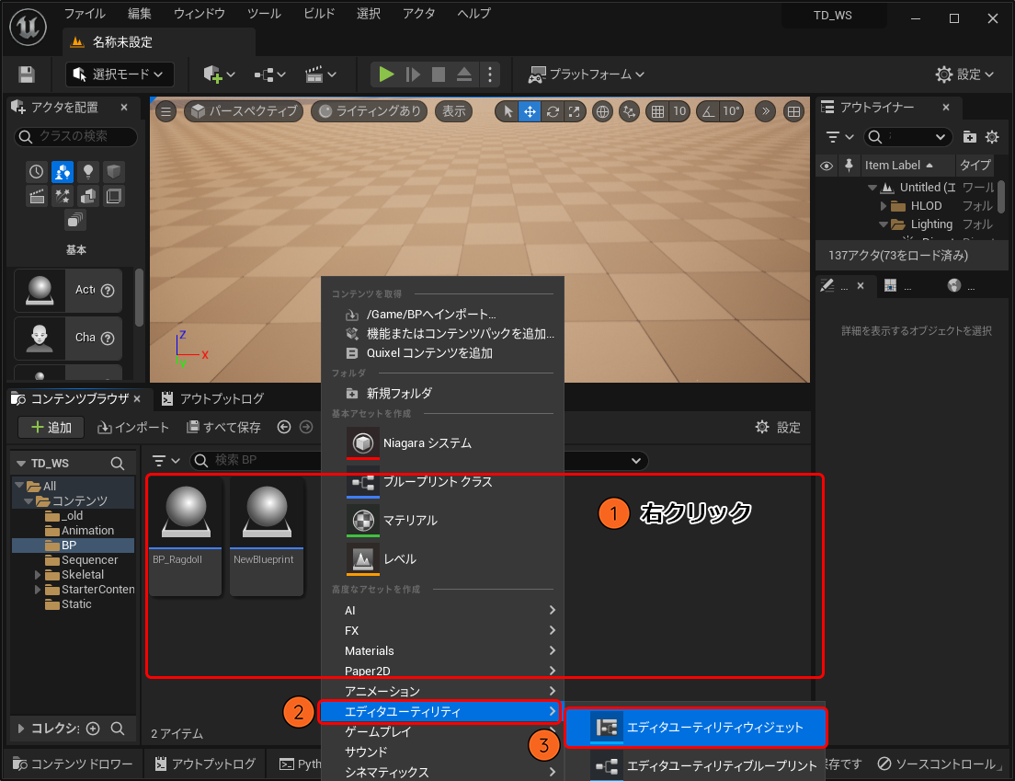Click the Play button in toolbar
This screenshot has width=1015, height=781.
pyautogui.click(x=386, y=75)
